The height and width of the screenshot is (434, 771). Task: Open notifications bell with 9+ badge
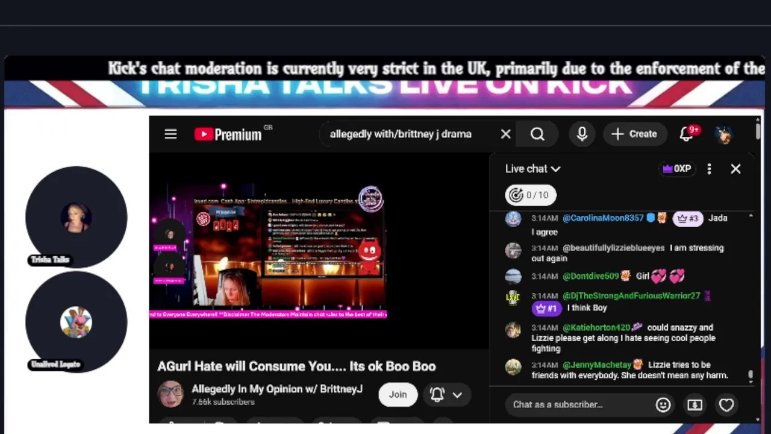pyautogui.click(x=687, y=134)
